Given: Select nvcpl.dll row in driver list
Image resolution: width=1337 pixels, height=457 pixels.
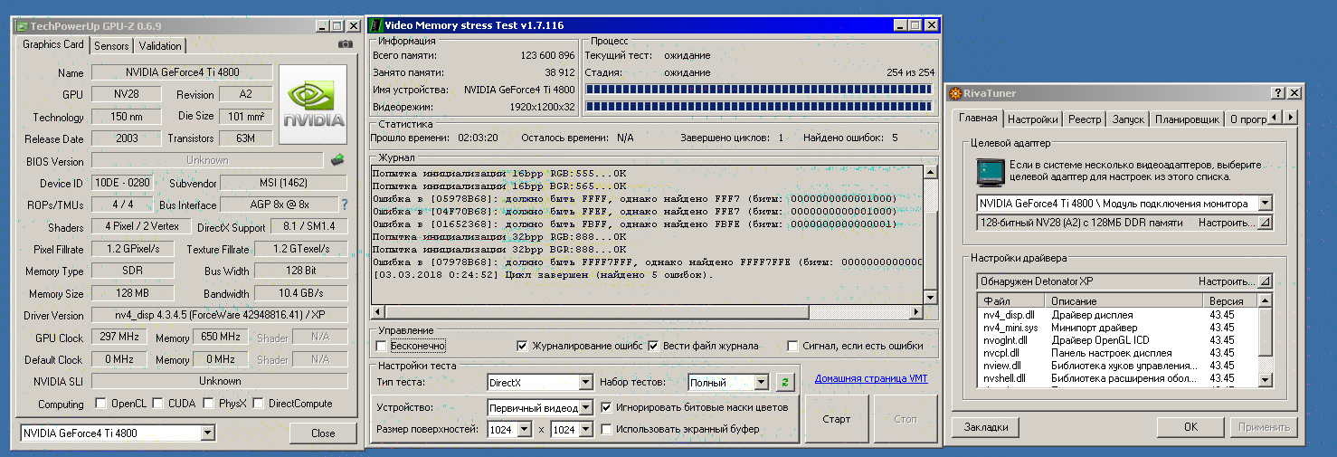Looking at the screenshot, I should [1118, 353].
